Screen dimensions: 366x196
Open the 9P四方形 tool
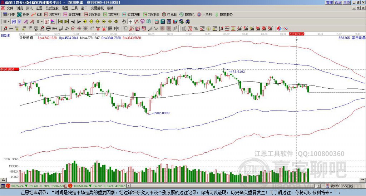point(73,14)
